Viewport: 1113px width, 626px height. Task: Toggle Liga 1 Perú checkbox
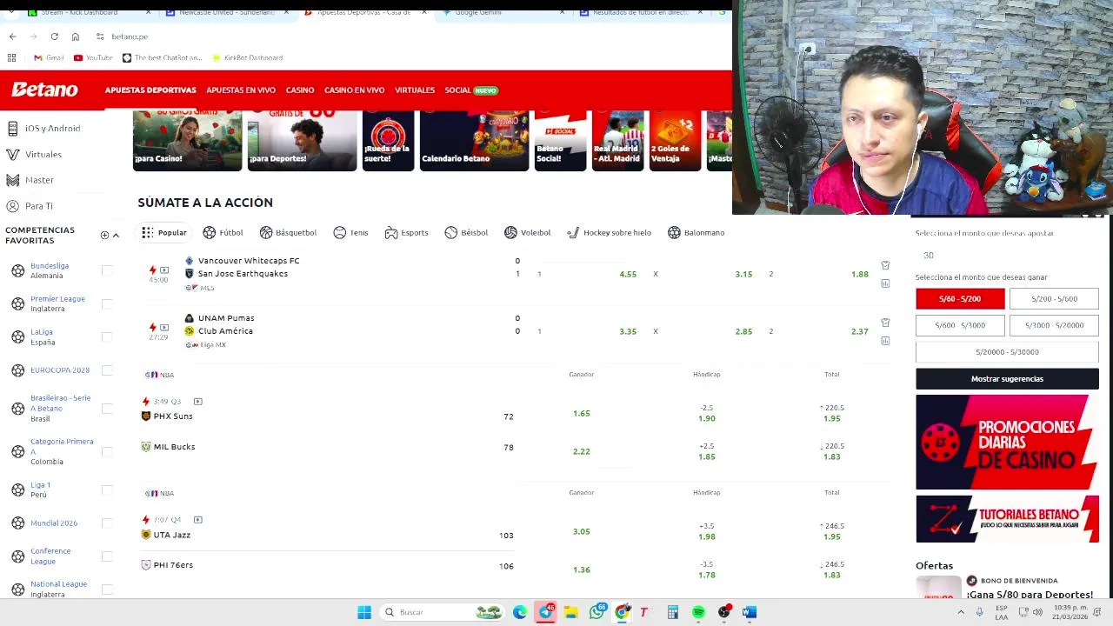tap(107, 489)
